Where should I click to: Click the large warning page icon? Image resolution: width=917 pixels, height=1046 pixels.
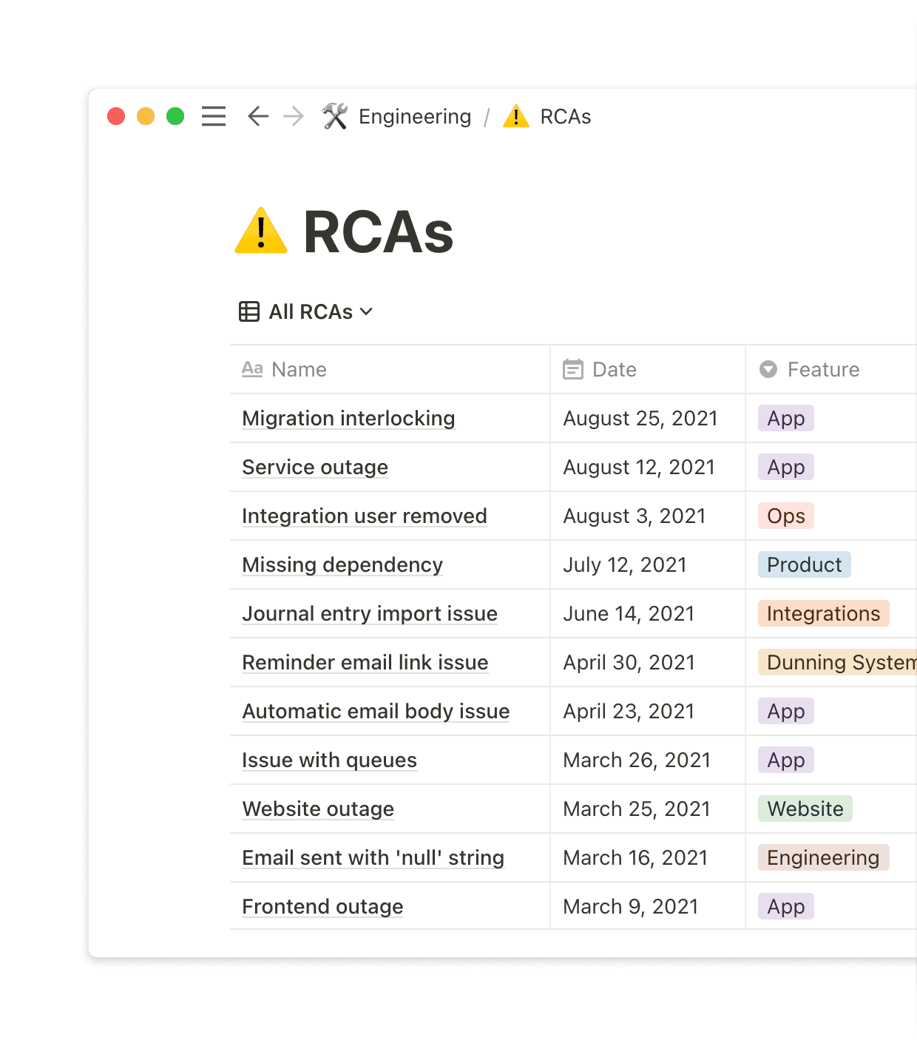(261, 232)
